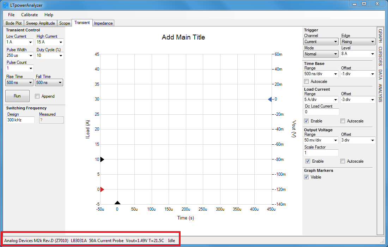Open the vertical GRAPH side panel
This screenshot has width=388, height=247.
pyautogui.click(x=380, y=36)
